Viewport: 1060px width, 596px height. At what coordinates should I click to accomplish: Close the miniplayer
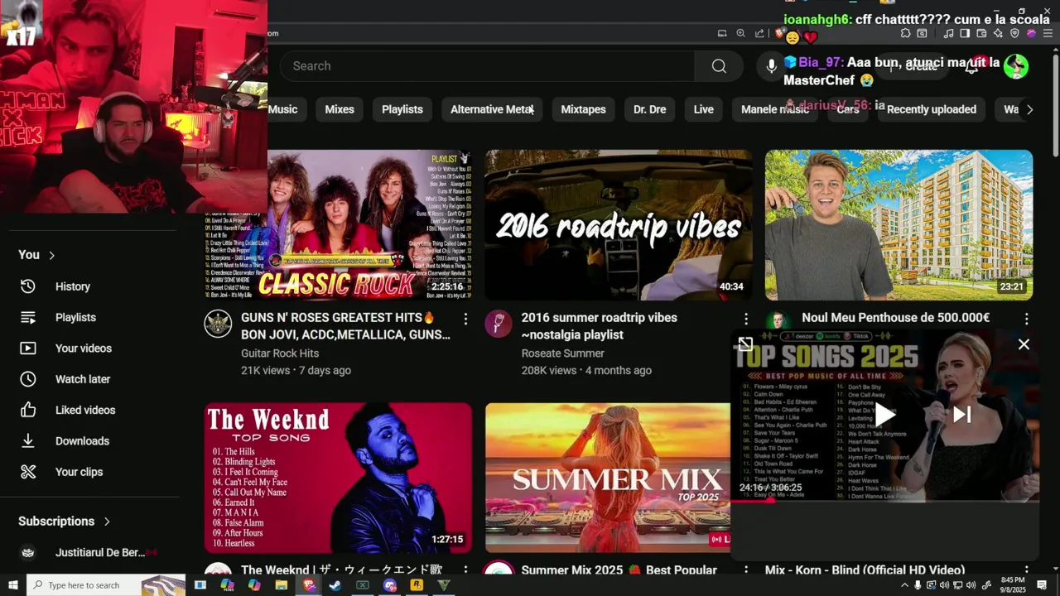(x=1024, y=344)
